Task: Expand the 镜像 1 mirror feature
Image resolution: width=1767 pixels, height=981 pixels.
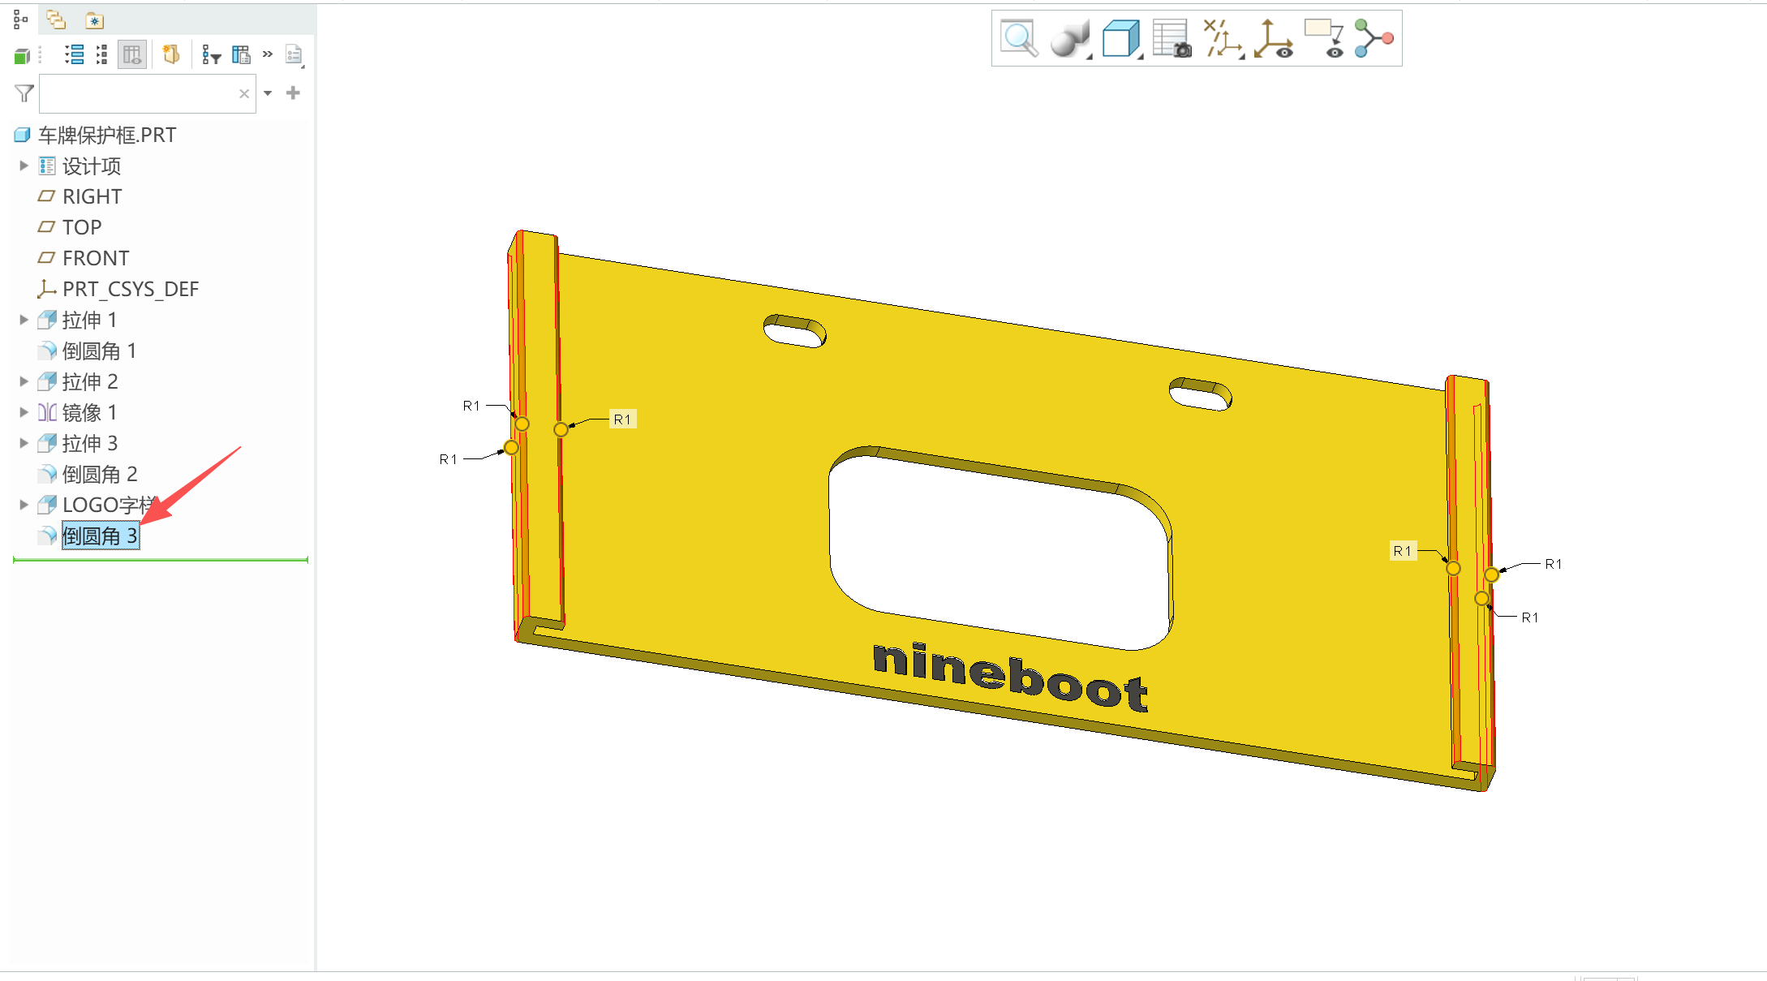Action: click(x=24, y=412)
